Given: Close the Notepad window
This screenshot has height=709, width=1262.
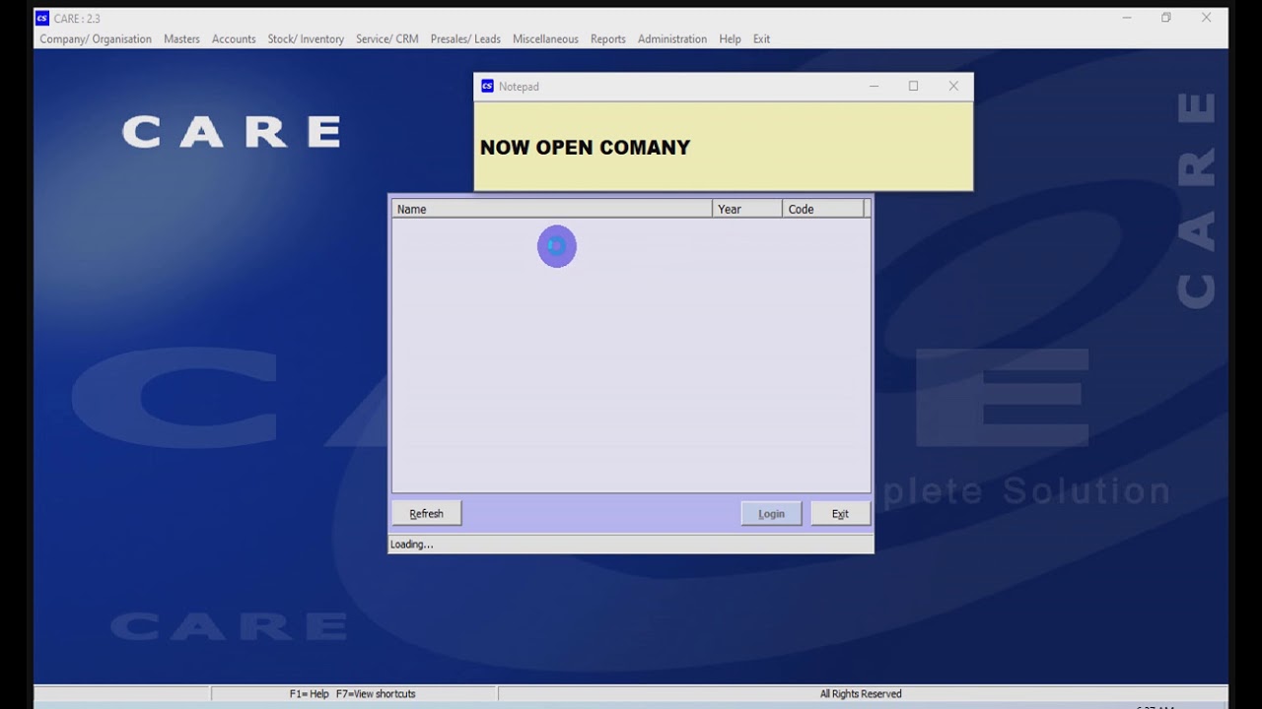Looking at the screenshot, I should [x=953, y=87].
